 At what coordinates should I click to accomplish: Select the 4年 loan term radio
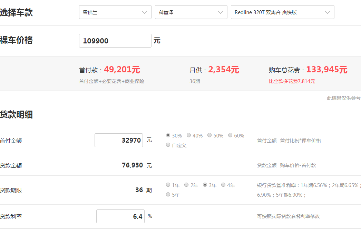(x=223, y=185)
